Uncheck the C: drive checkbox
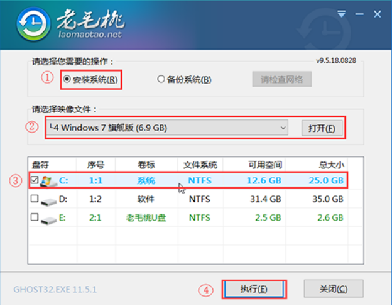 pos(35,181)
